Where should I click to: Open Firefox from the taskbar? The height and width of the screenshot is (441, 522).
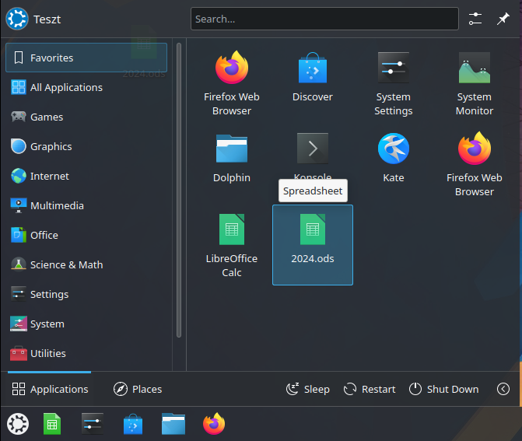pos(214,424)
